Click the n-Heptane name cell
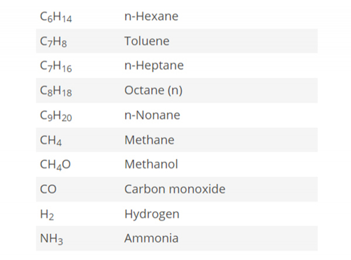 click(x=154, y=65)
